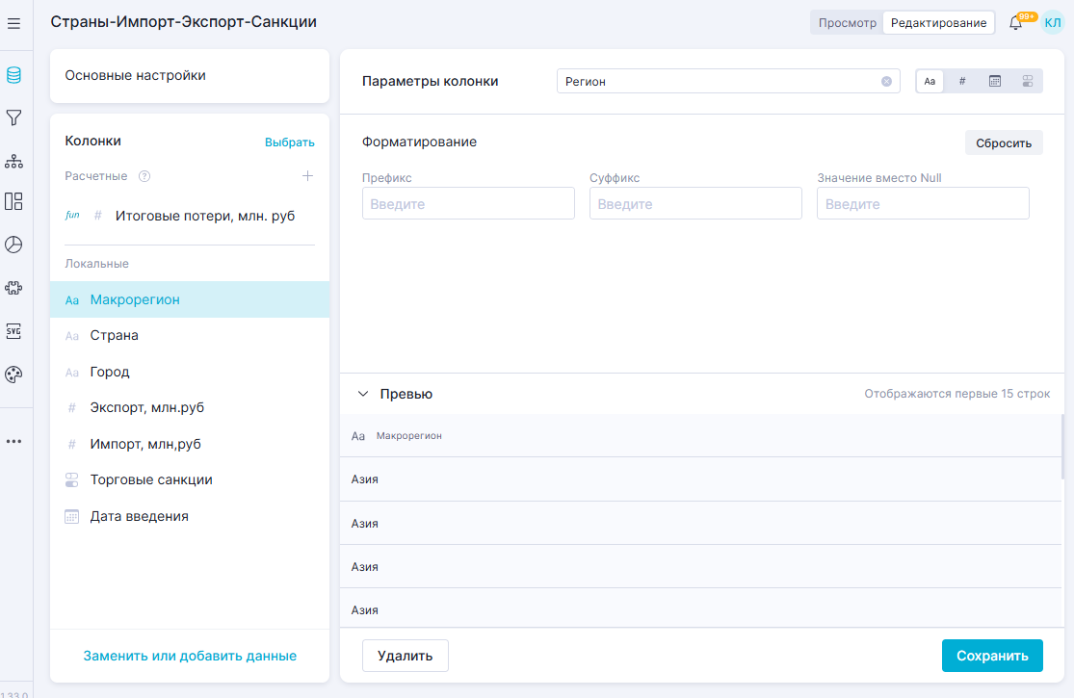Set column type to text (Aa)

tap(930, 82)
